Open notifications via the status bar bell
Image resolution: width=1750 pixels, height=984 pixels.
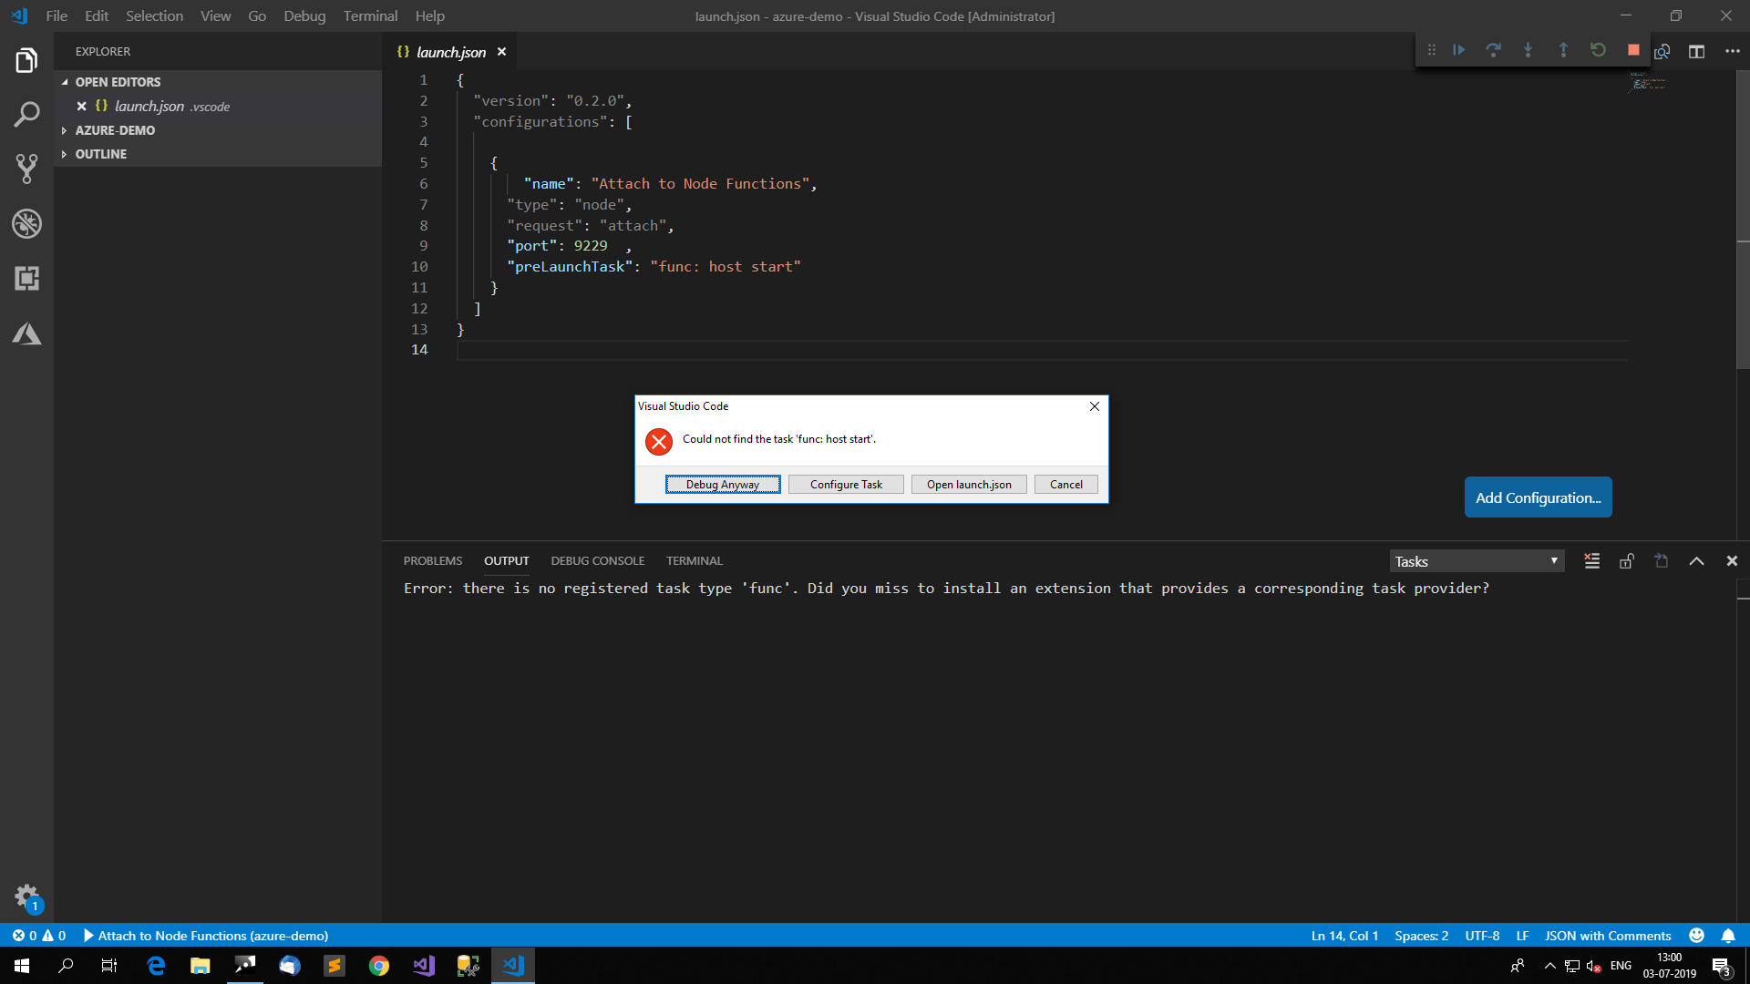(1729, 935)
